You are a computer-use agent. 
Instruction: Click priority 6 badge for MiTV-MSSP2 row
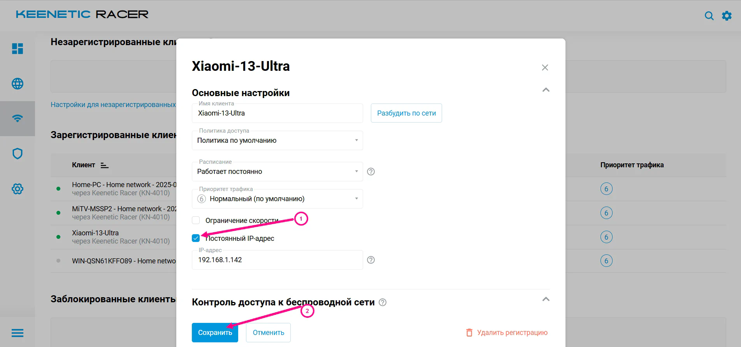tap(606, 213)
